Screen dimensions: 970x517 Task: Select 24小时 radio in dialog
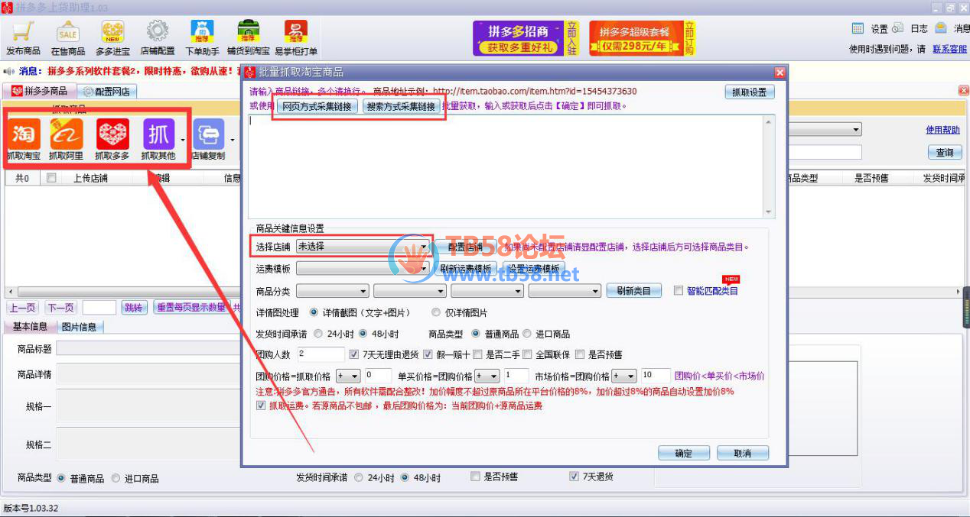(x=318, y=334)
